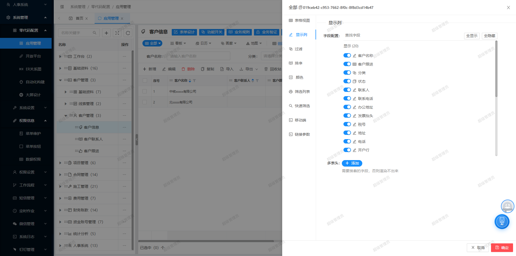Click the copy icon beside the ID string

300,8
